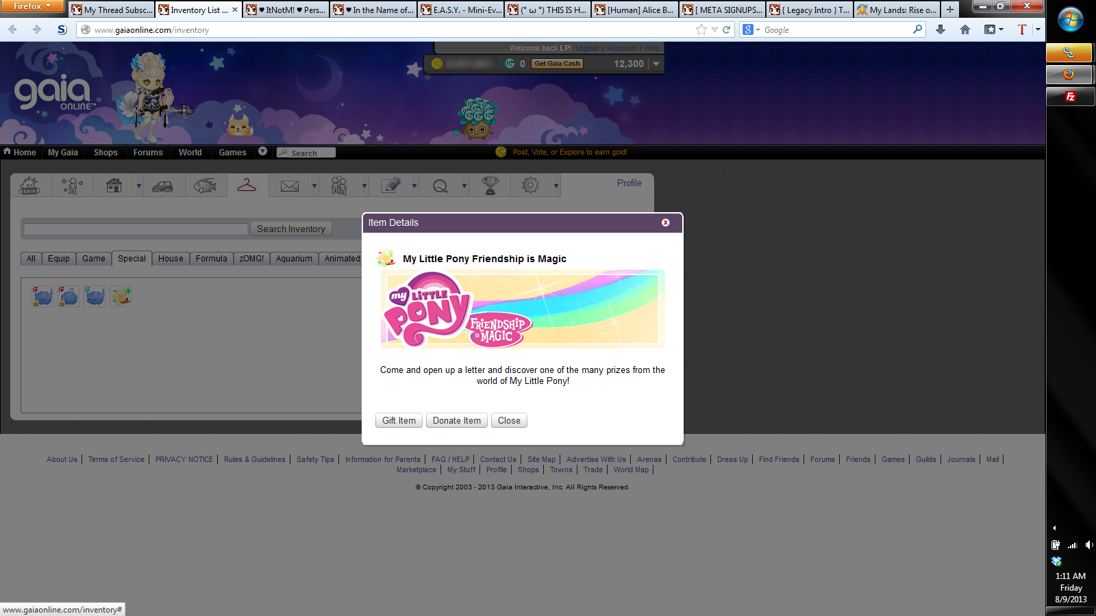1096x616 pixels.
Task: Open the Shops navigation menu
Action: (x=105, y=153)
